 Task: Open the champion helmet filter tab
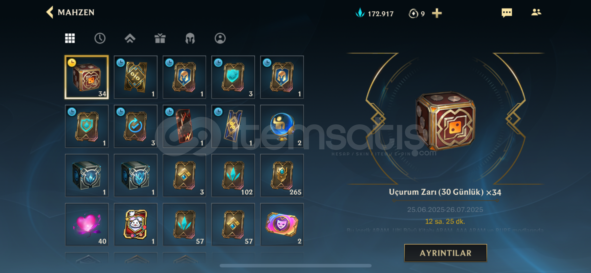click(190, 38)
